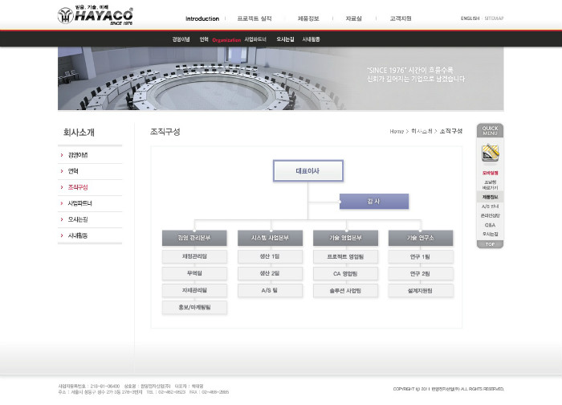Viewport: 562px width, 405px height.
Task: Click the 생산 1팀 team box
Action: pos(270,256)
